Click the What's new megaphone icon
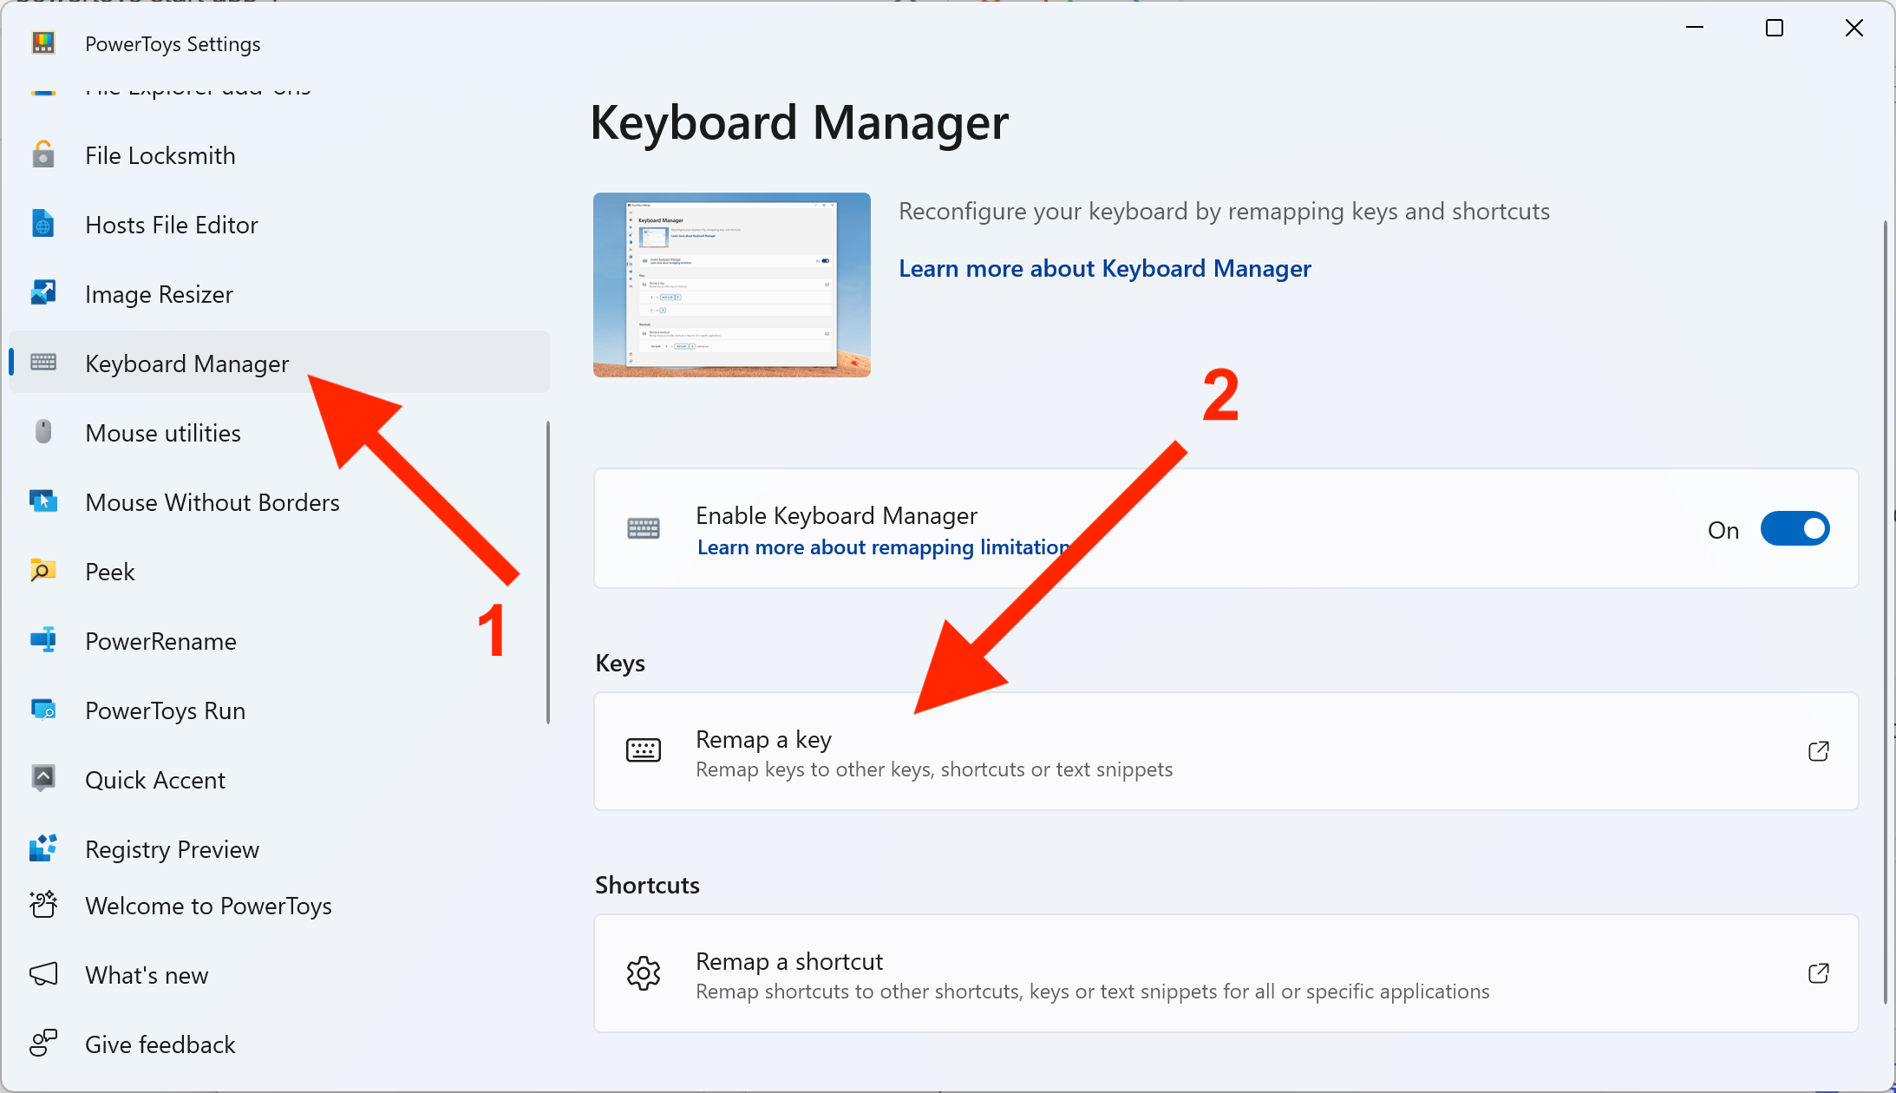Image resolution: width=1896 pixels, height=1093 pixels. pyautogui.click(x=43, y=974)
